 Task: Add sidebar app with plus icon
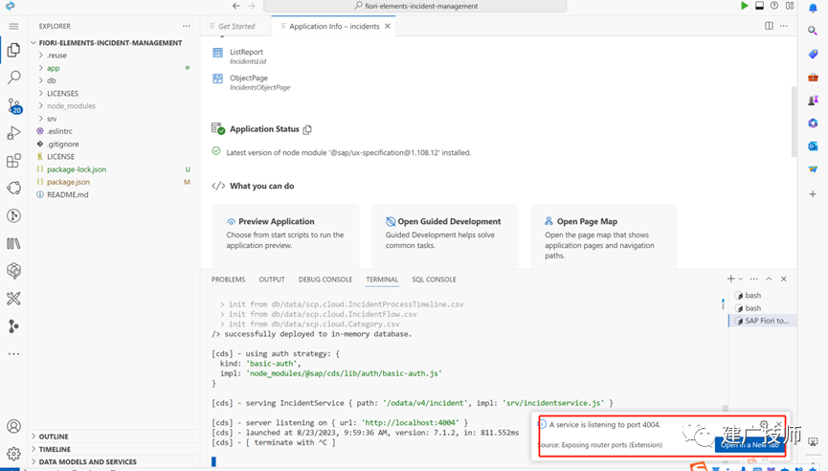[x=813, y=194]
